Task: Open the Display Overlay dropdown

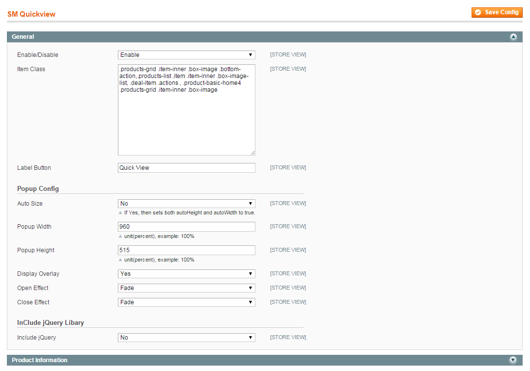Action: coord(186,274)
